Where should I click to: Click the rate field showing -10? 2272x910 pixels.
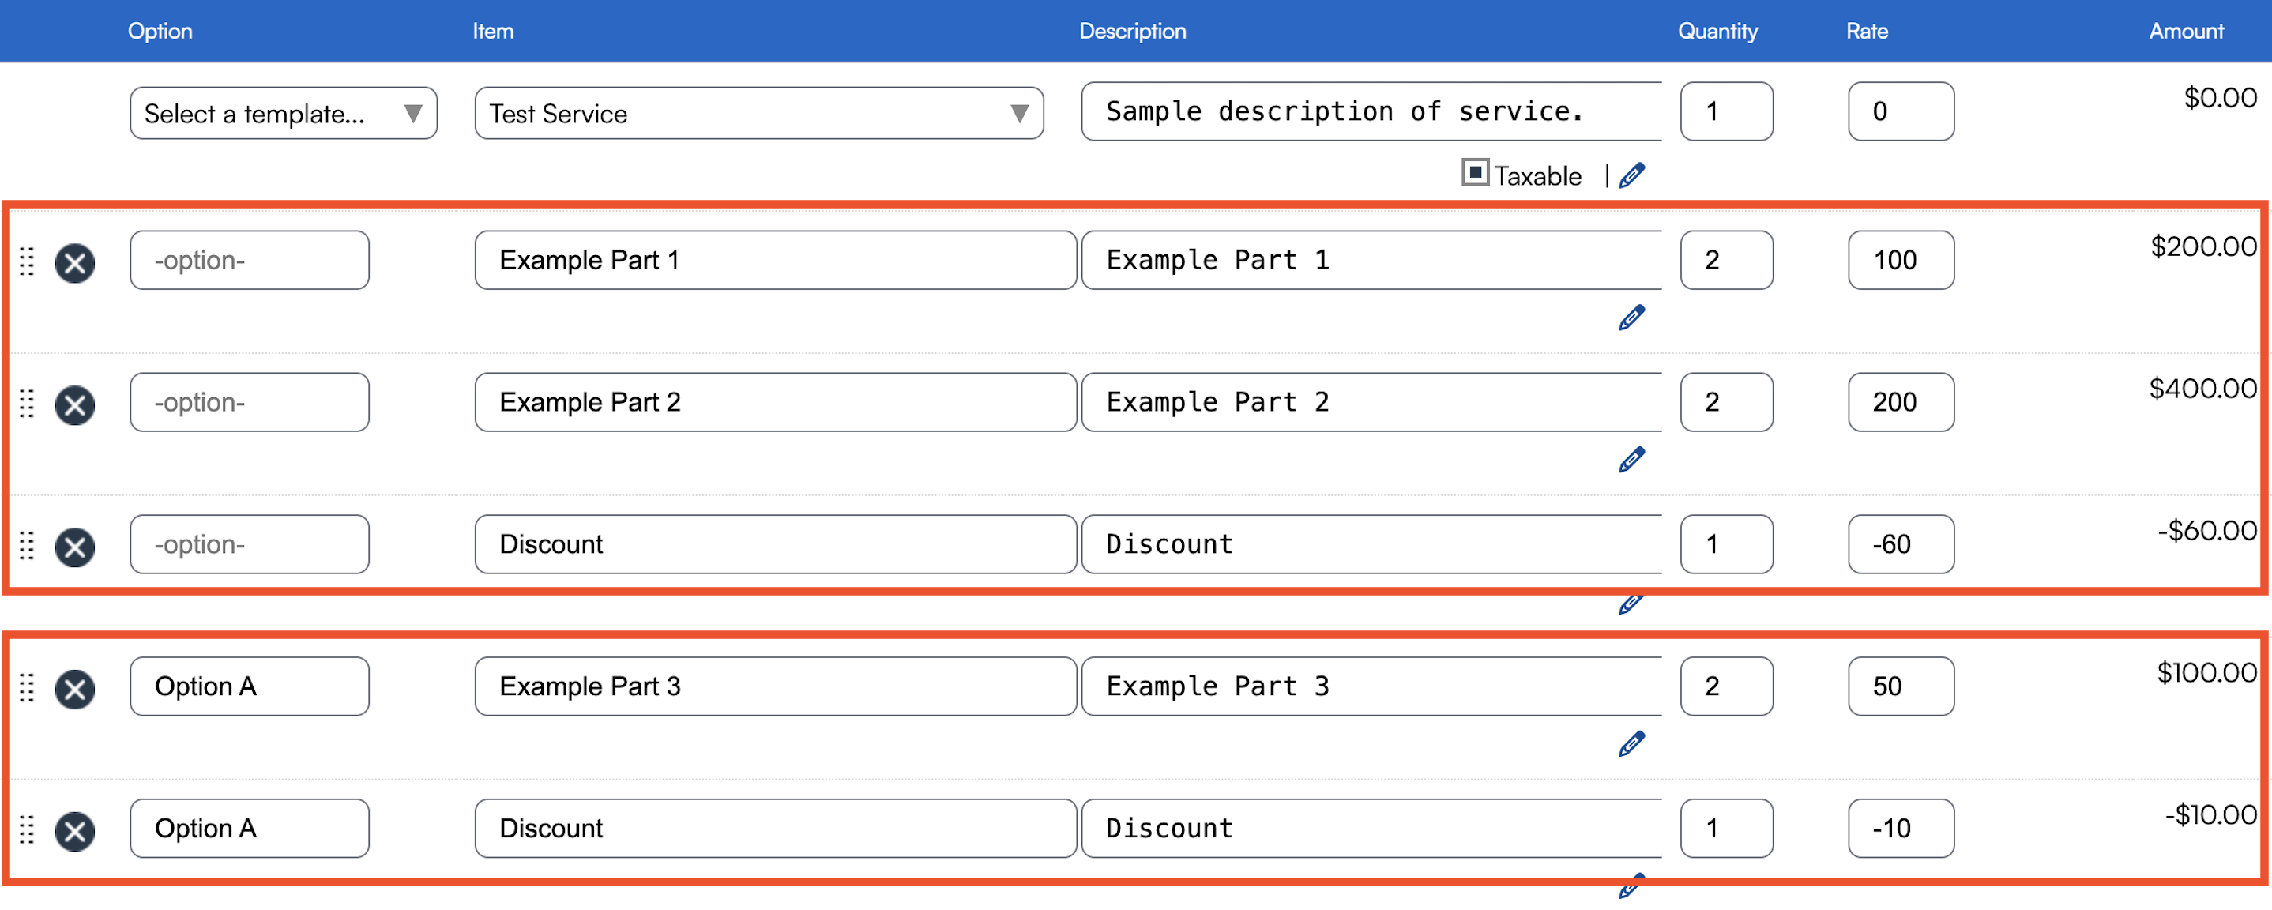point(1900,829)
